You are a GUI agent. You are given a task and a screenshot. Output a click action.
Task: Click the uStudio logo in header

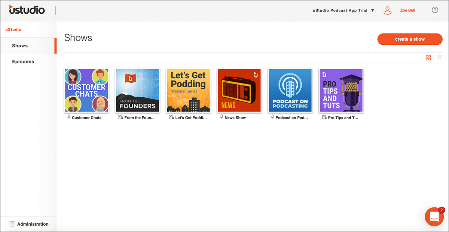[x=27, y=10]
